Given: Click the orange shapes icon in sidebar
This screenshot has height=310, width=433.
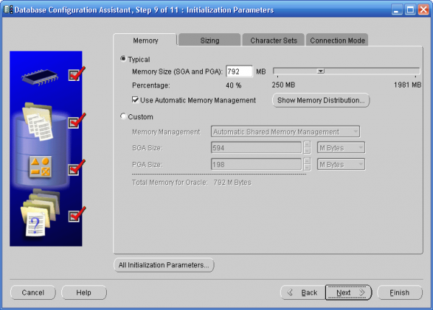Looking at the screenshot, I should pyautogui.click(x=40, y=168).
